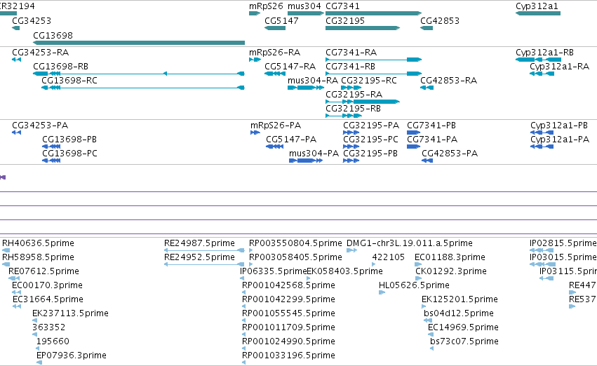This screenshot has width=597, height=366.
Task: Click the EC31664.5prime EST label
Action: coord(48,300)
